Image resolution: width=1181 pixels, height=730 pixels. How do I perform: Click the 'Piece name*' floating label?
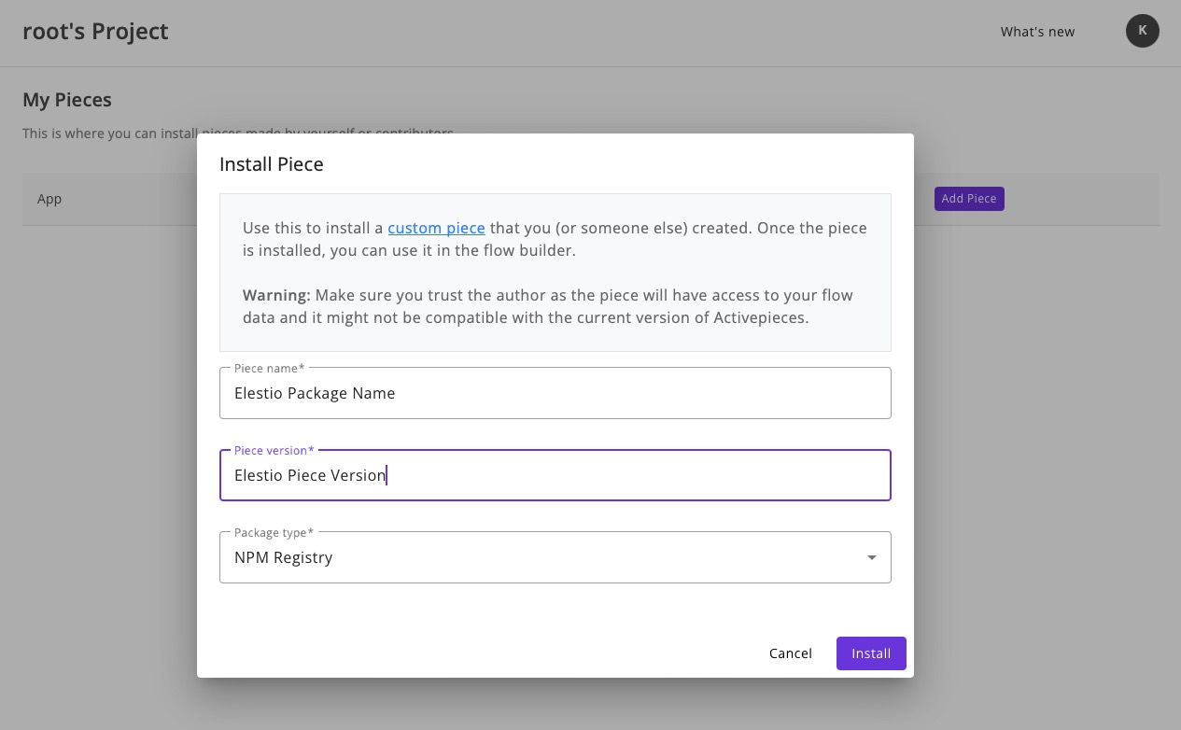(x=269, y=369)
